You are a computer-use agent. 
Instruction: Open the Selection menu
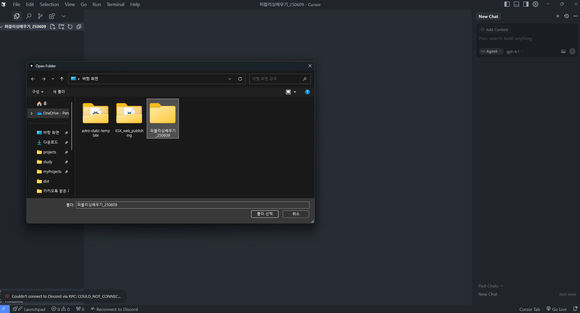point(49,4)
